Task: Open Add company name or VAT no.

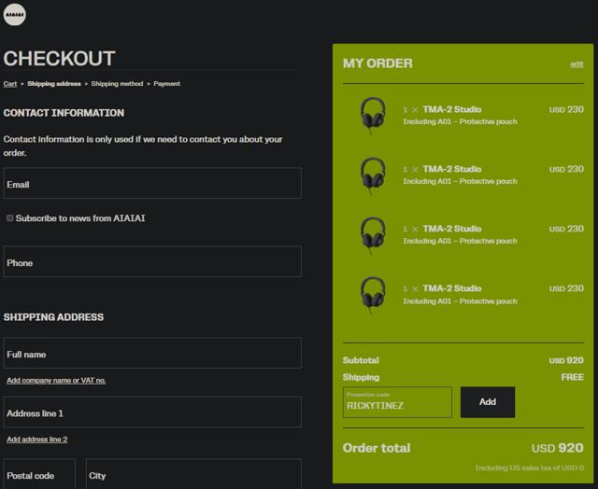Action: coord(56,381)
